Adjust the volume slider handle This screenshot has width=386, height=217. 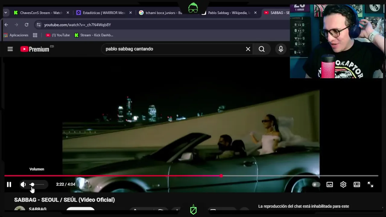pos(32,184)
